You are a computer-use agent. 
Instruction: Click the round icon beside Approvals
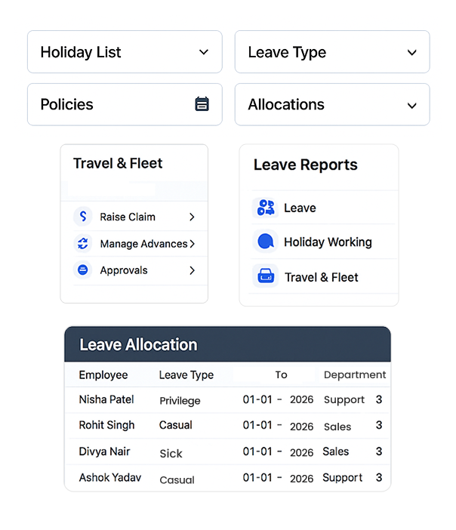(x=83, y=270)
